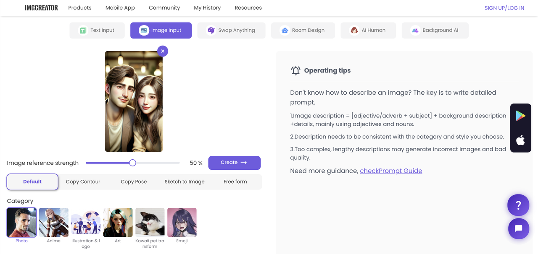Select the Free form mode
The width and height of the screenshot is (538, 254).
coord(235,182)
